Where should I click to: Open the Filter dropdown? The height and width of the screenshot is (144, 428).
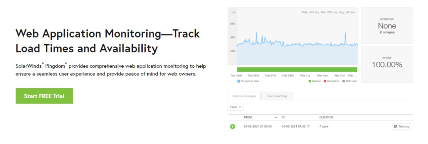point(236,107)
